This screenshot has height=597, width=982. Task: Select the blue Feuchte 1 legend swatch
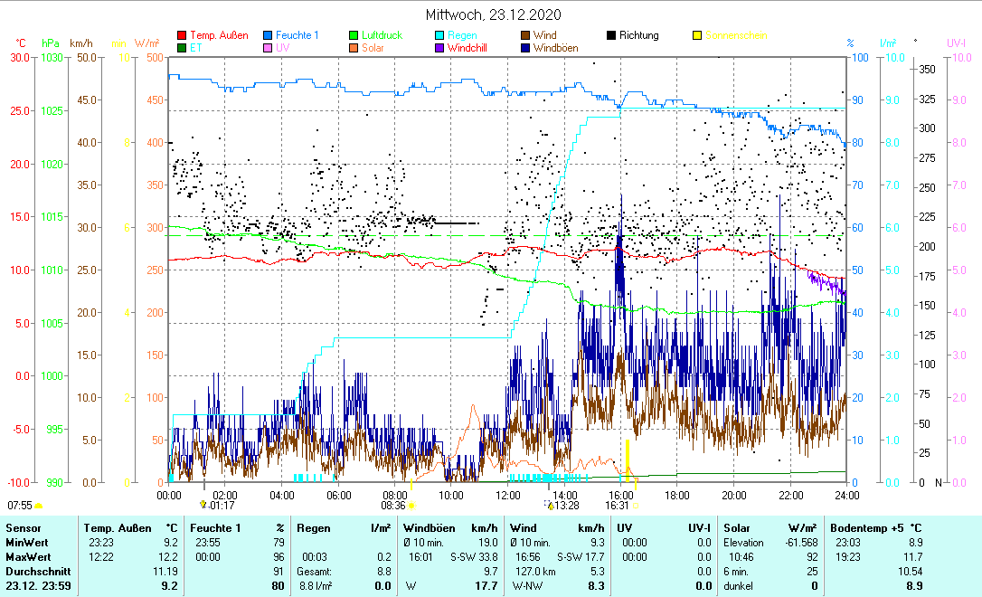(x=268, y=36)
